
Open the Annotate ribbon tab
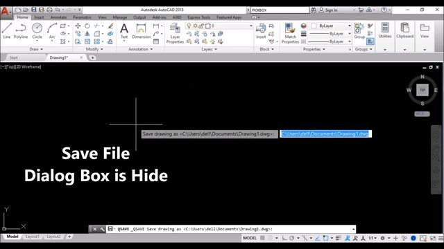point(58,17)
